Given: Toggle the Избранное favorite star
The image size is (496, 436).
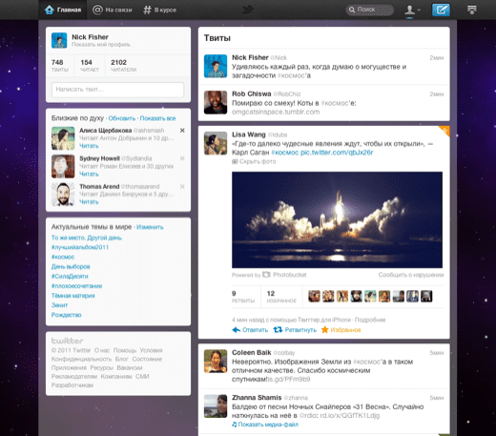Looking at the screenshot, I should coord(324,330).
